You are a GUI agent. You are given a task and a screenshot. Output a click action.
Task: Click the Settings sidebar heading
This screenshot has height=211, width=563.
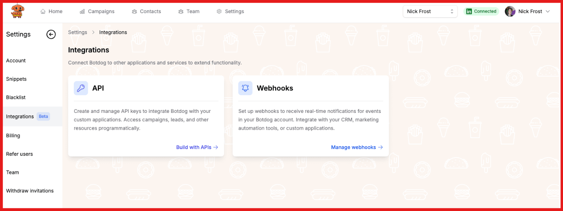(18, 35)
